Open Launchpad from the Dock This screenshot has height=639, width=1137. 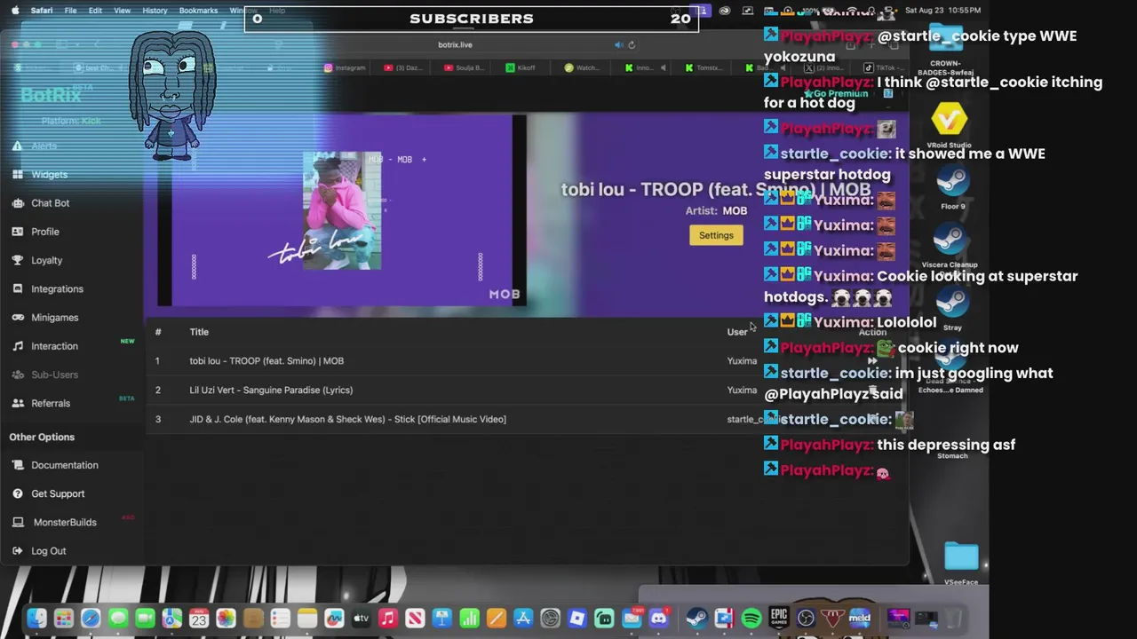click(x=63, y=618)
